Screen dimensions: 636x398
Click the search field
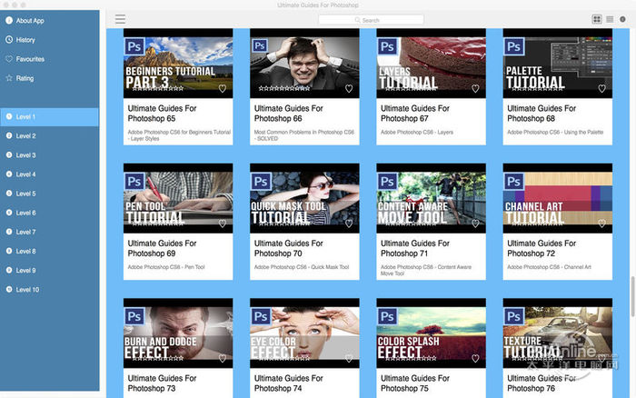(371, 19)
